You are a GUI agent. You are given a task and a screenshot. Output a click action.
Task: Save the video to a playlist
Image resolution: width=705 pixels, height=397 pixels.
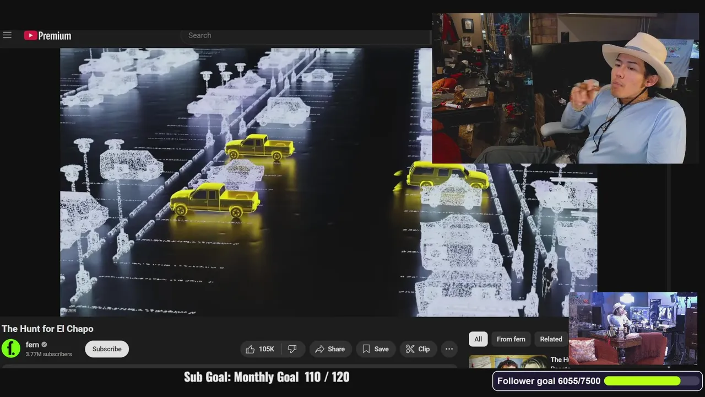[x=375, y=349]
